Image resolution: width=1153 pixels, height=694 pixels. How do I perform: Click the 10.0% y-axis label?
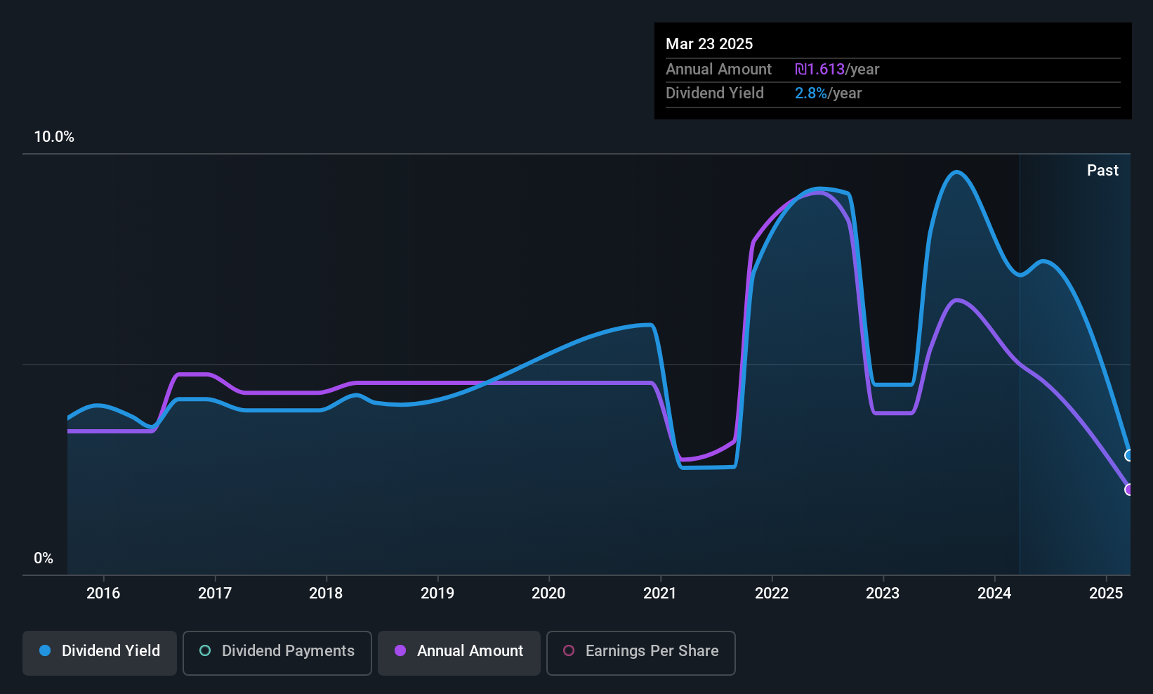54,137
